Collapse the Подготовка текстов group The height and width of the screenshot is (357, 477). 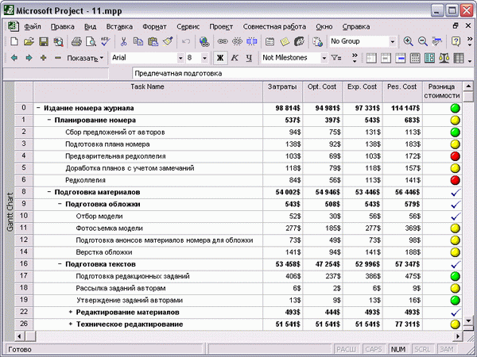point(60,264)
